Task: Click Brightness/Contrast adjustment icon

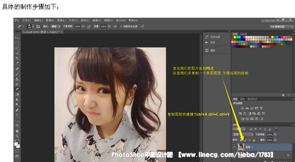Action: click(243, 108)
